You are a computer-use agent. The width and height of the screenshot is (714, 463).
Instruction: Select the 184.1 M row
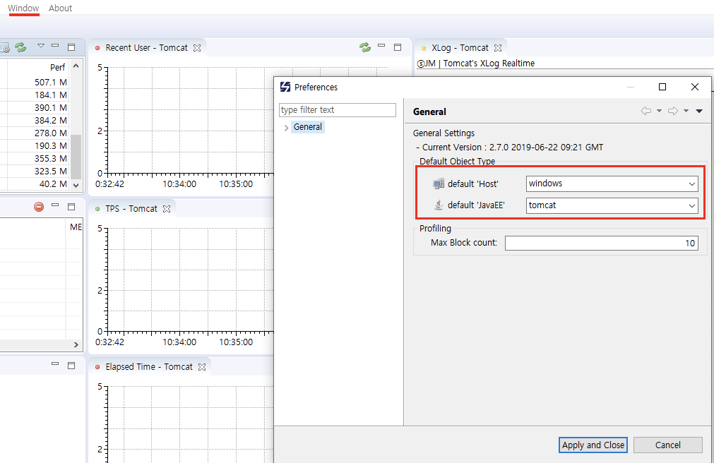(35, 95)
